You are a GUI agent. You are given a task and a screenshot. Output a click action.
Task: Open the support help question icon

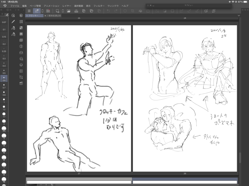(214, 11)
